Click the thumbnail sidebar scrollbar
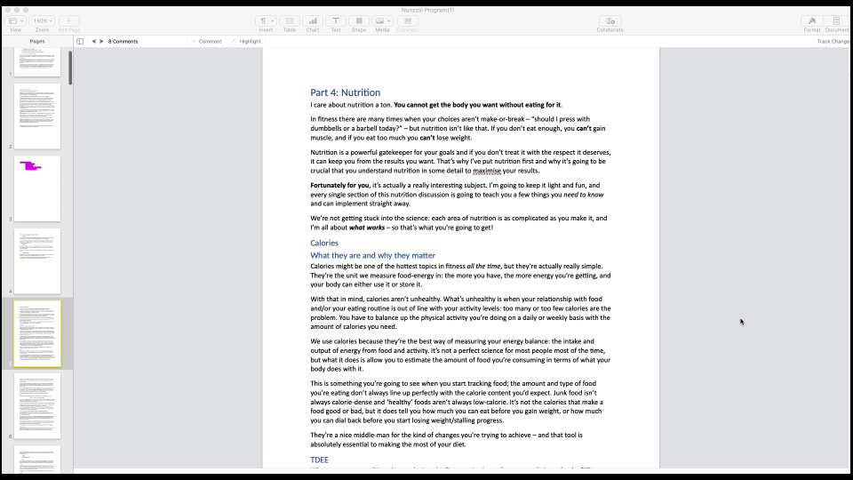 coord(70,68)
